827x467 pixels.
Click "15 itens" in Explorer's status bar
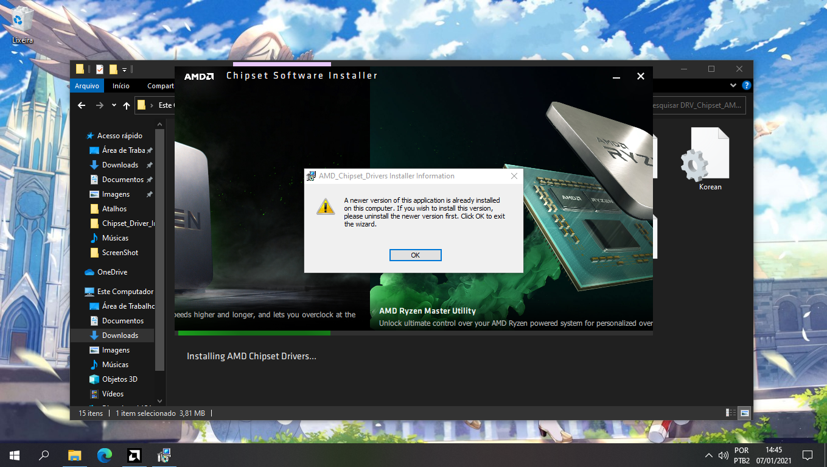[91, 413]
